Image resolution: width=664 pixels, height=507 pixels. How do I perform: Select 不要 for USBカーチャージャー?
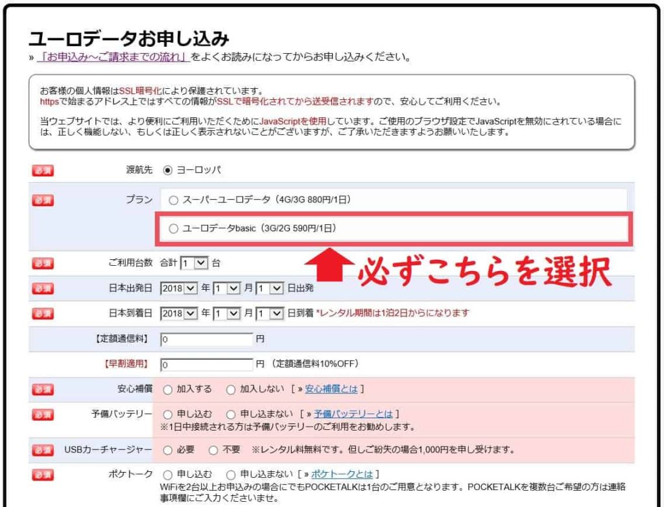pyautogui.click(x=213, y=450)
